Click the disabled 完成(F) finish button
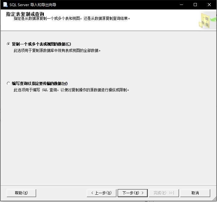The image size is (217, 202). [x=164, y=193]
